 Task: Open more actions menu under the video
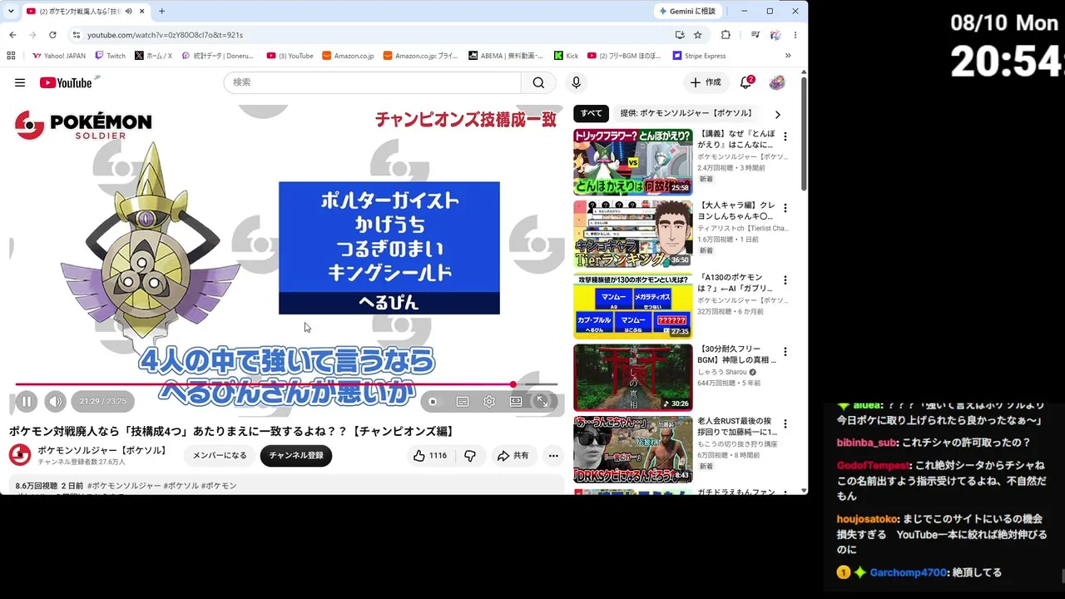pos(553,455)
